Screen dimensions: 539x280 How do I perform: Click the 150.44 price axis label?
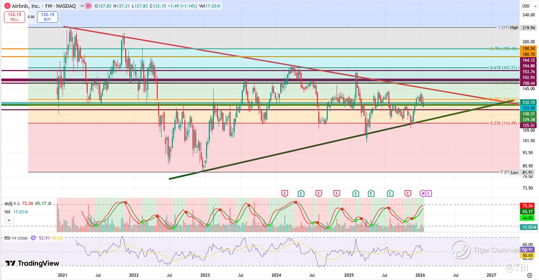[528, 83]
